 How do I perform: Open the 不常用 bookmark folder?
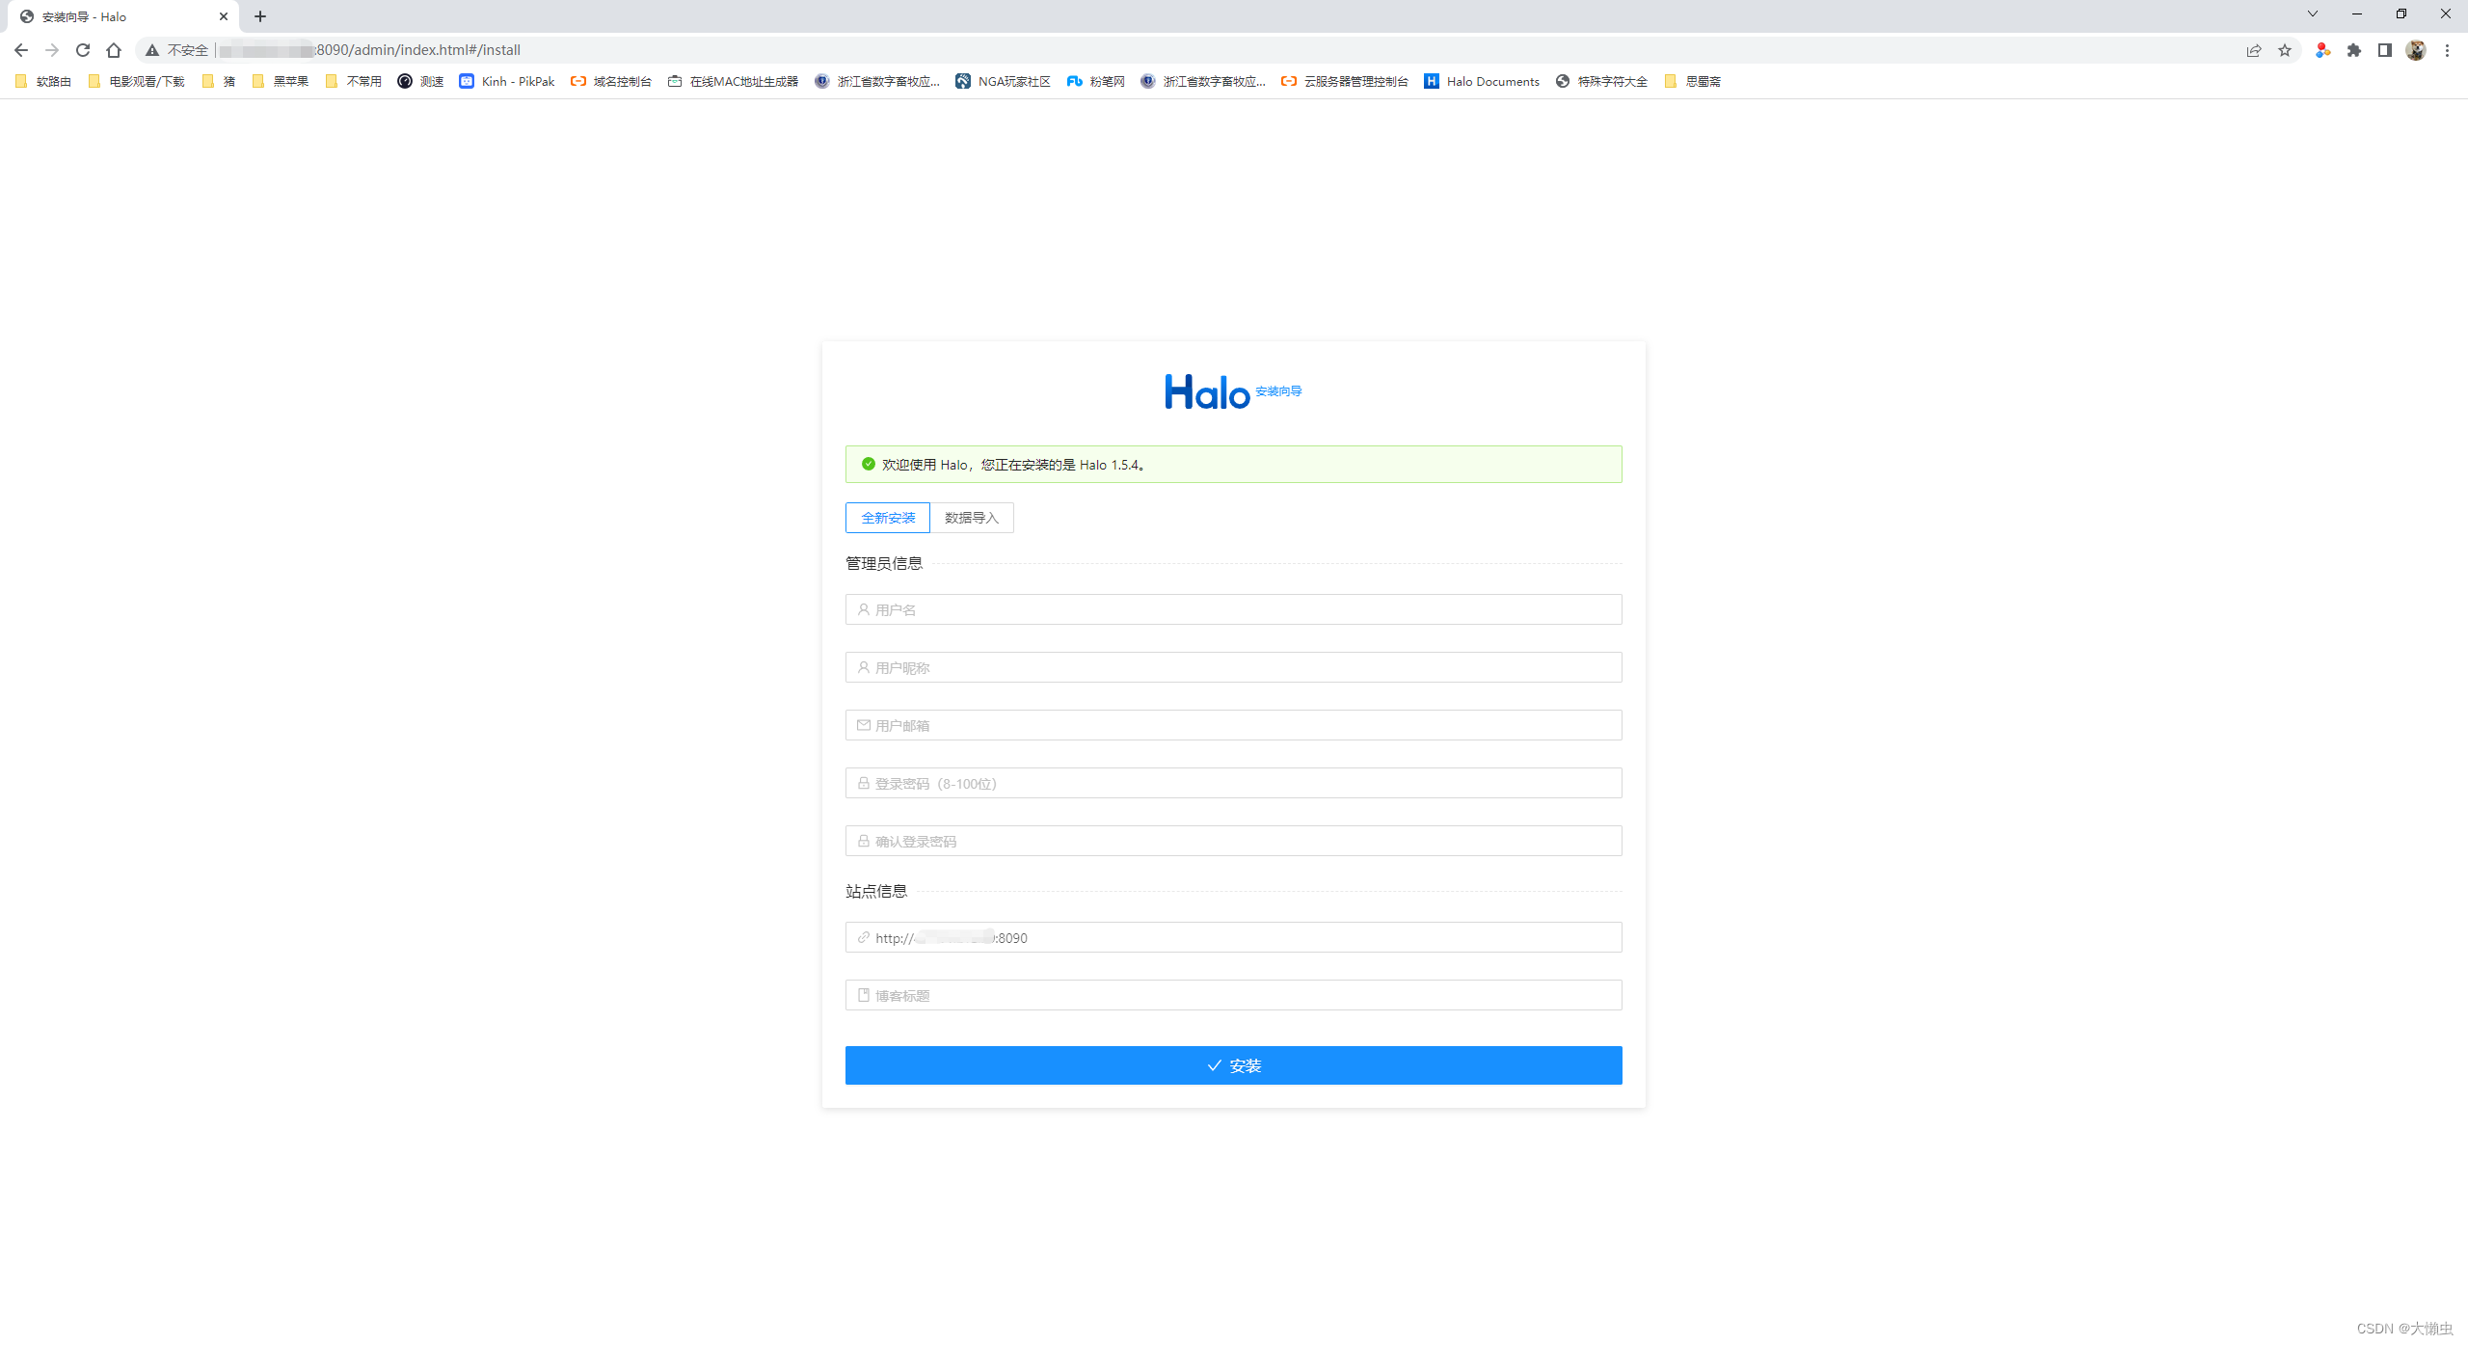click(x=354, y=81)
